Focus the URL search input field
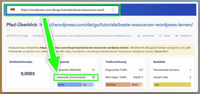 pyautogui.click(x=63, y=10)
